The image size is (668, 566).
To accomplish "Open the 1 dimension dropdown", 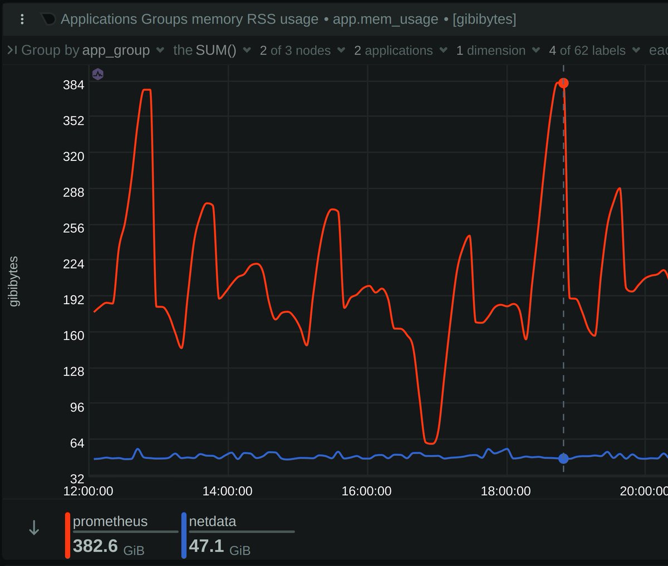I will point(498,50).
